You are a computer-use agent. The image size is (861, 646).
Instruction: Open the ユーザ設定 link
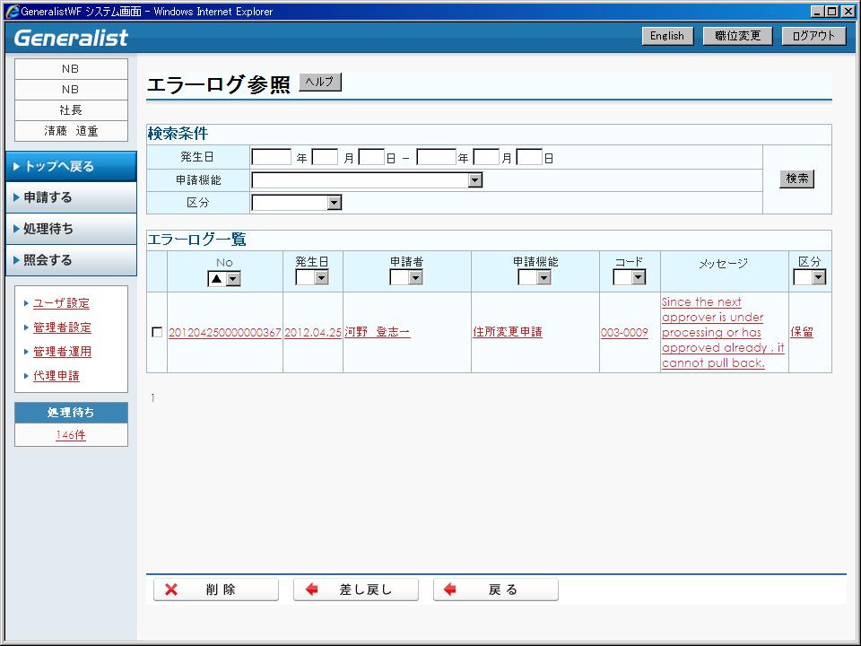click(x=61, y=303)
